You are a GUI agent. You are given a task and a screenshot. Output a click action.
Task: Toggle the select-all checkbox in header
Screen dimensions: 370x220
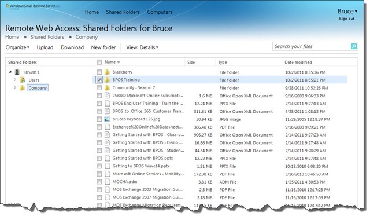tap(99, 62)
